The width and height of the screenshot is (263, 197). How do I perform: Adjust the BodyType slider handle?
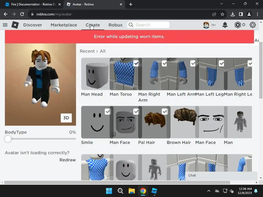point(8,139)
